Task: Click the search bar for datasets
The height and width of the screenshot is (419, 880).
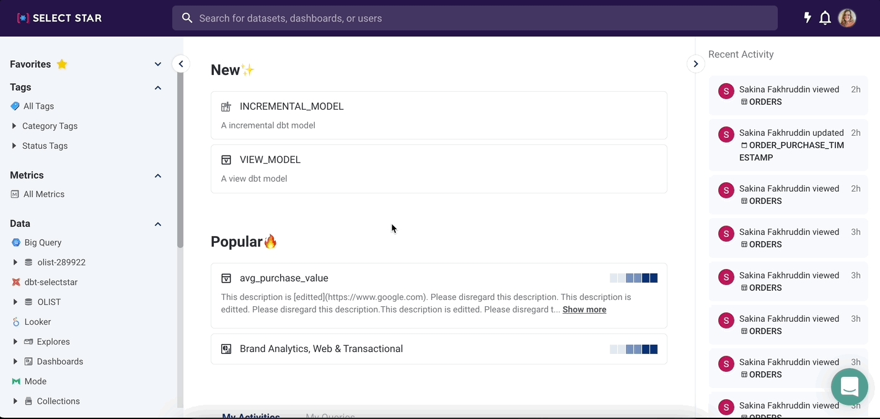Action: [x=474, y=18]
